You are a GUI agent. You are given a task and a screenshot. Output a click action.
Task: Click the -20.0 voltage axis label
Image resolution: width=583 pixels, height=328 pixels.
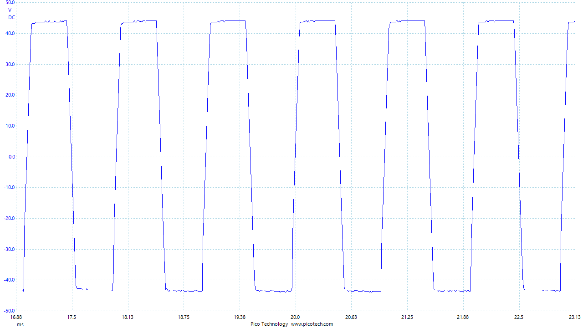click(9, 218)
